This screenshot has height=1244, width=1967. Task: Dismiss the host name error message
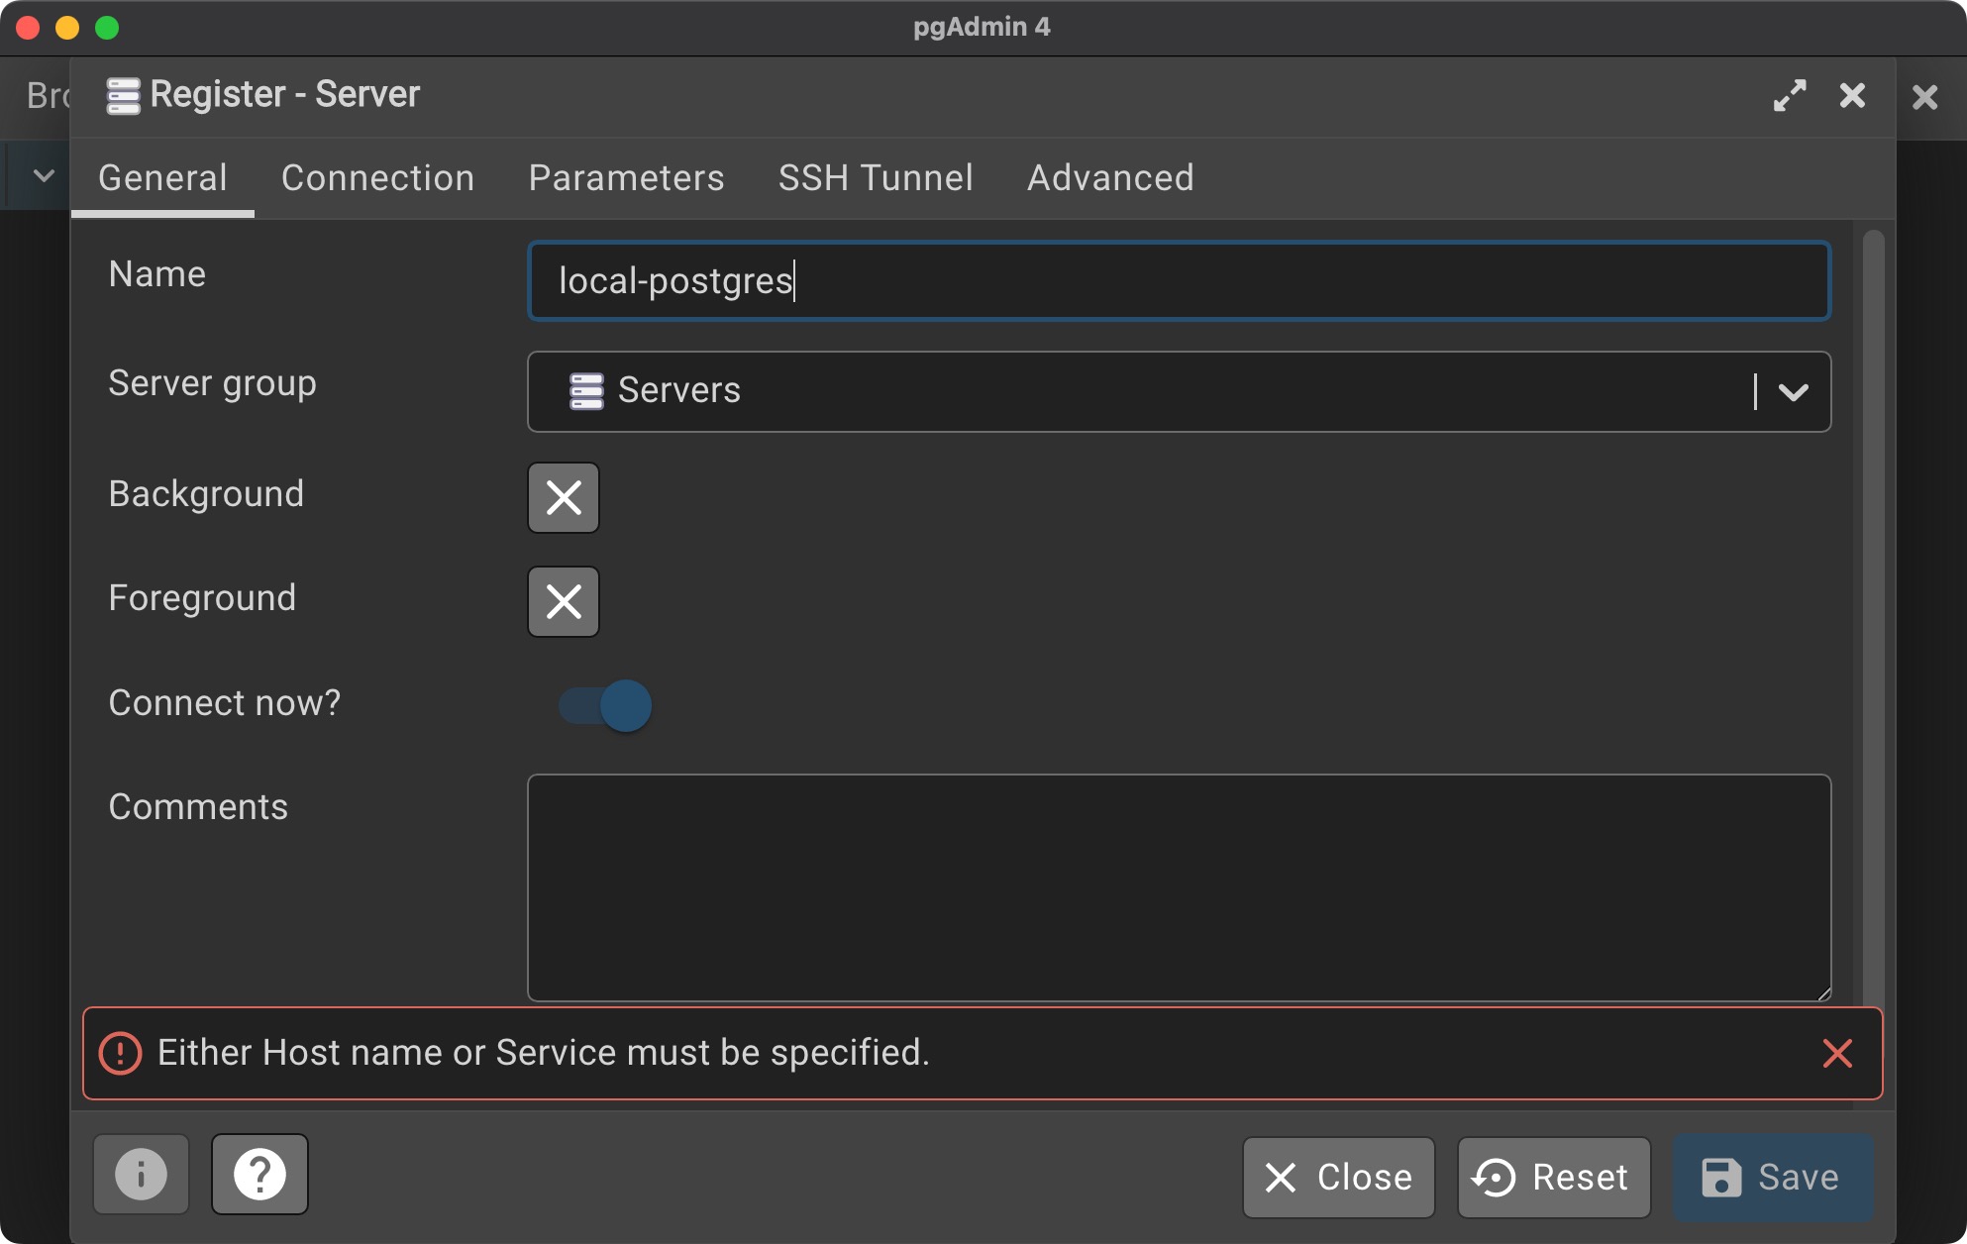click(x=1836, y=1053)
